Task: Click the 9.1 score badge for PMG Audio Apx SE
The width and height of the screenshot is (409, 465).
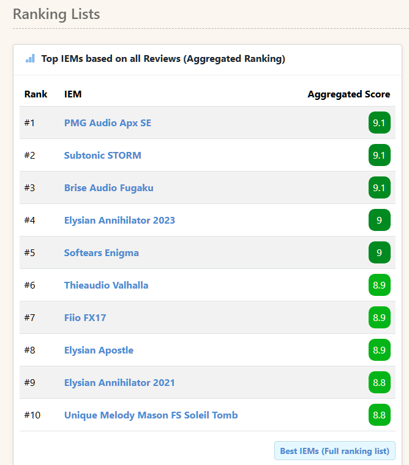Action: 380,123
